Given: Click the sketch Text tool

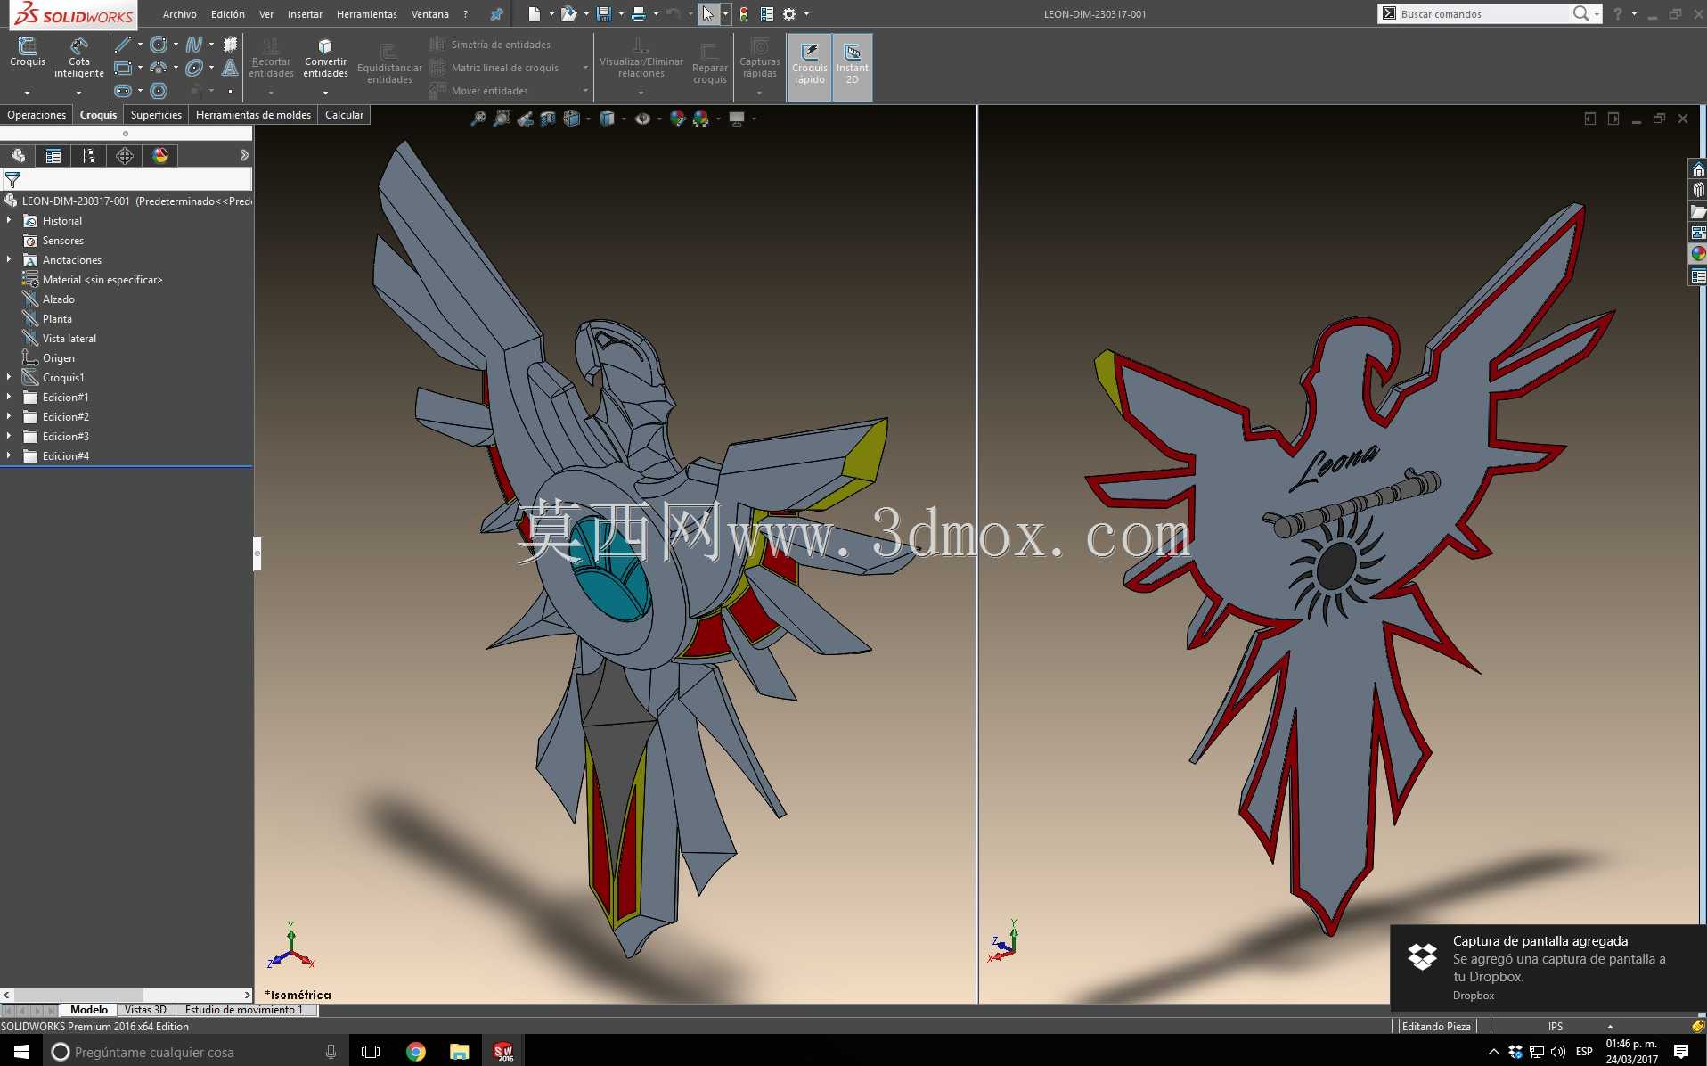Looking at the screenshot, I should point(230,68).
